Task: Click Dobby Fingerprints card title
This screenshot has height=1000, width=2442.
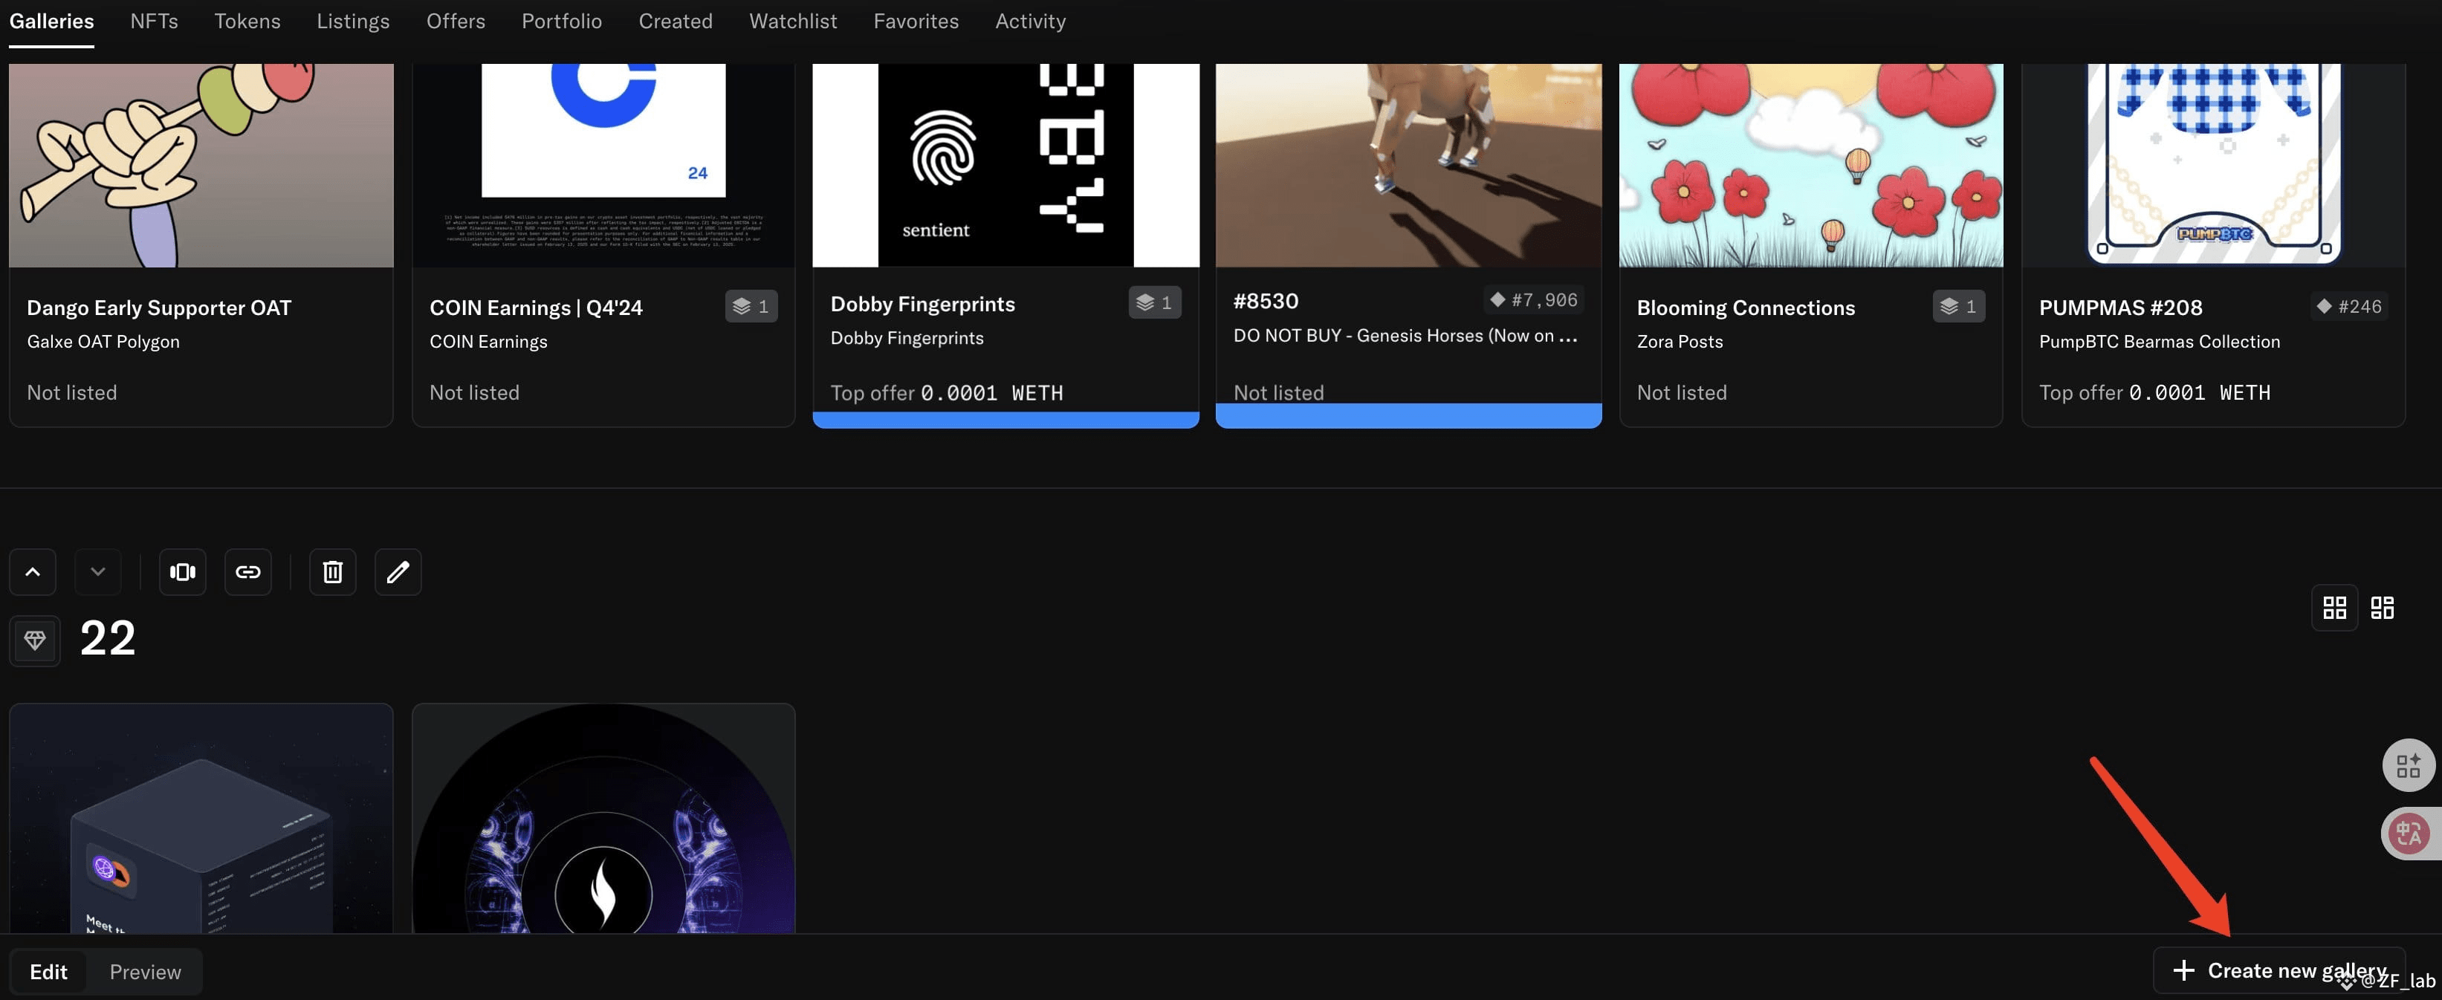Action: coord(922,303)
